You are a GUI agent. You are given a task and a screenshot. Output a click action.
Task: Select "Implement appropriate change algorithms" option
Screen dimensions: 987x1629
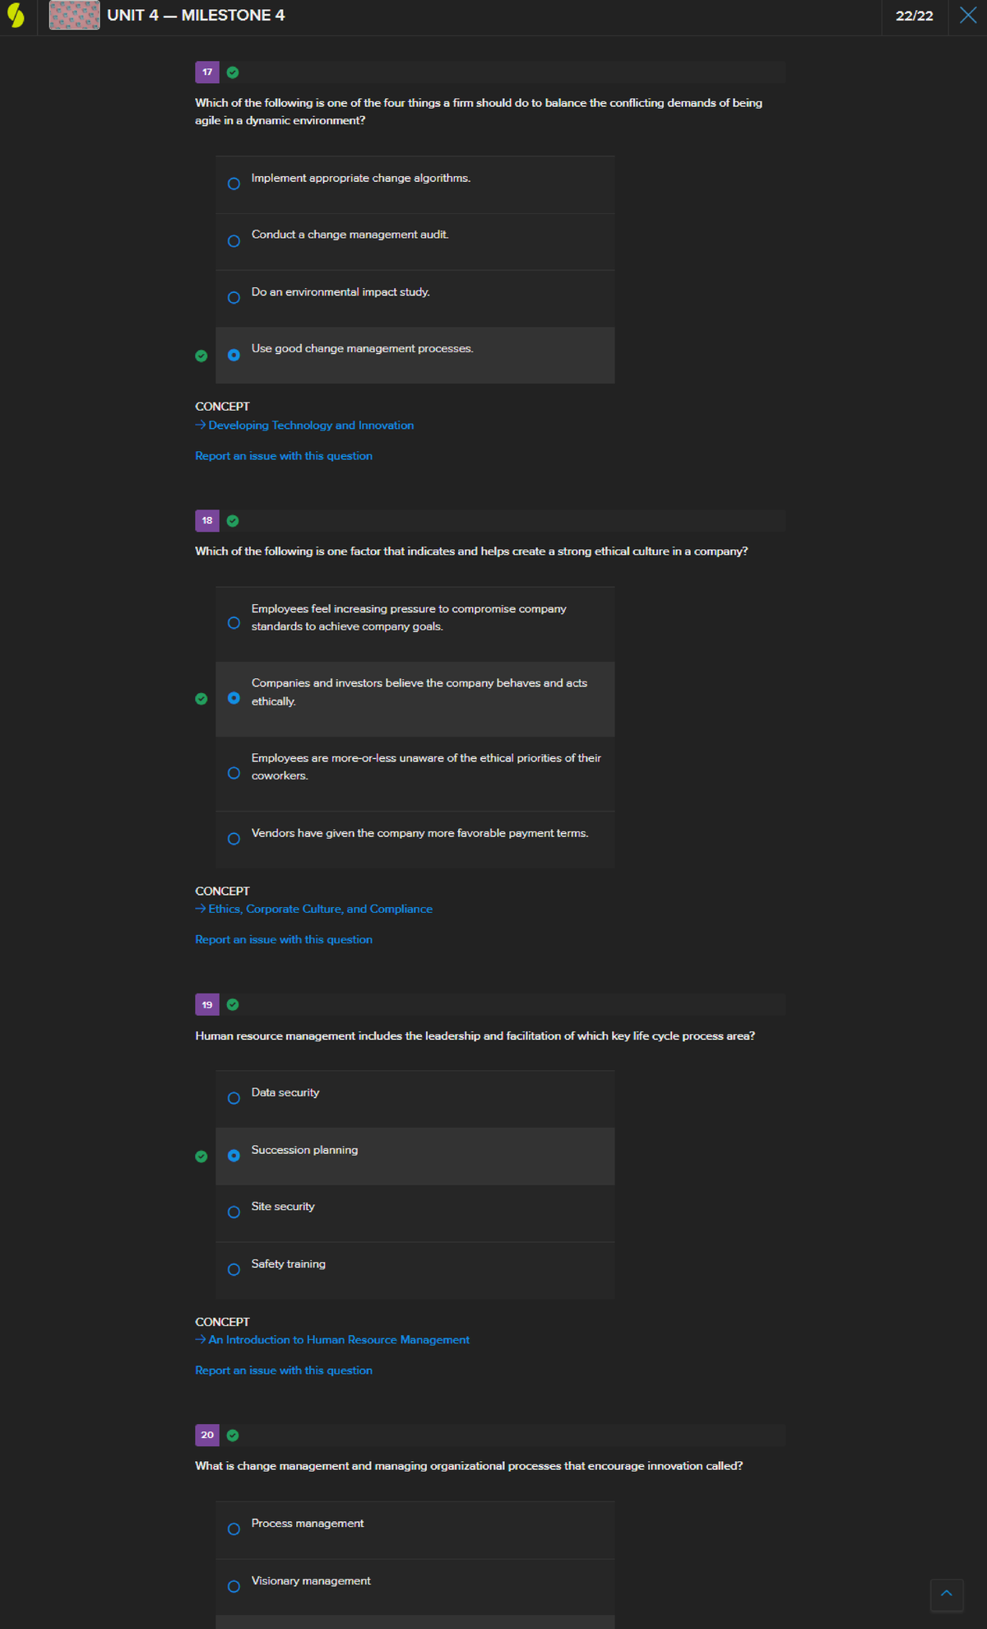[x=234, y=184]
